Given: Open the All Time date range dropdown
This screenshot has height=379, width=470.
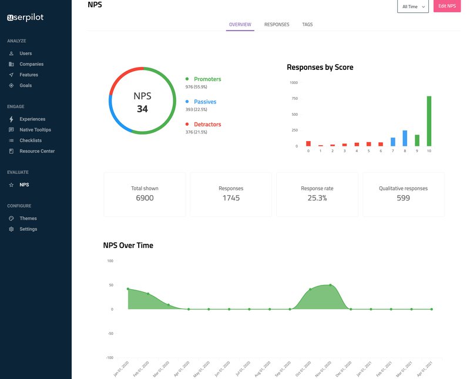Looking at the screenshot, I should pos(413,6).
